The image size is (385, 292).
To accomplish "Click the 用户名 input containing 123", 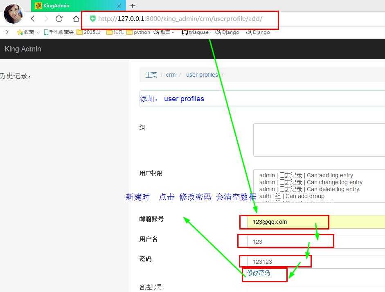I will 316,242.
